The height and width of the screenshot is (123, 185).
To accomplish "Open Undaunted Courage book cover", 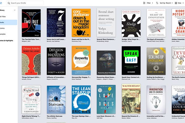I will (179, 100).
